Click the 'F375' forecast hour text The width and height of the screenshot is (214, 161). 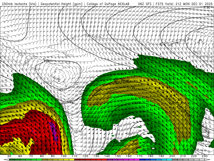click(x=160, y=4)
